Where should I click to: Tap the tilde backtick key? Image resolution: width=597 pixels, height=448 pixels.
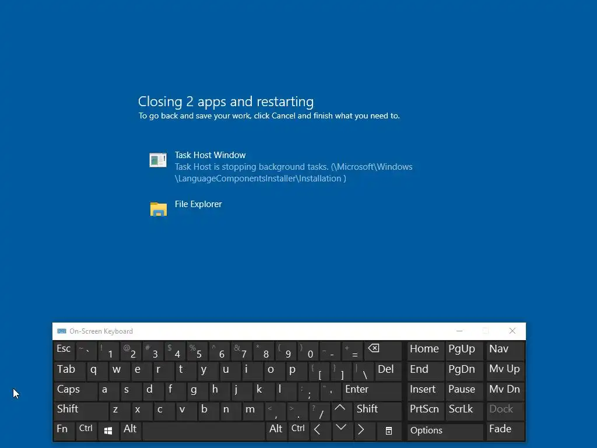pos(86,351)
